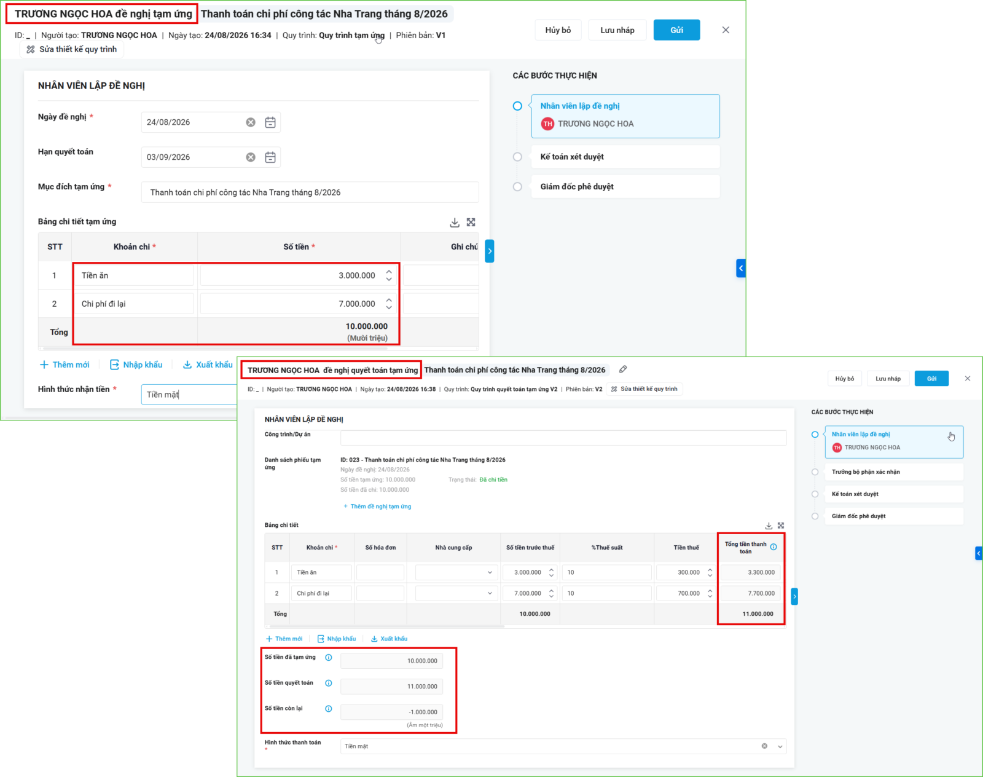Open the Giám đốc phê duyệt step in settlement form
The width and height of the screenshot is (983, 777).
pos(894,516)
